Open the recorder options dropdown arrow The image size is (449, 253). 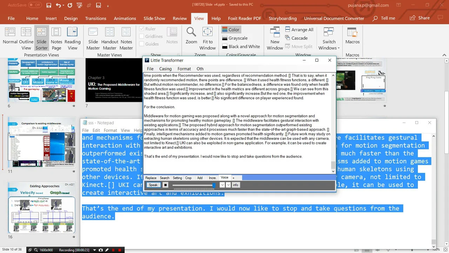click(x=94, y=250)
